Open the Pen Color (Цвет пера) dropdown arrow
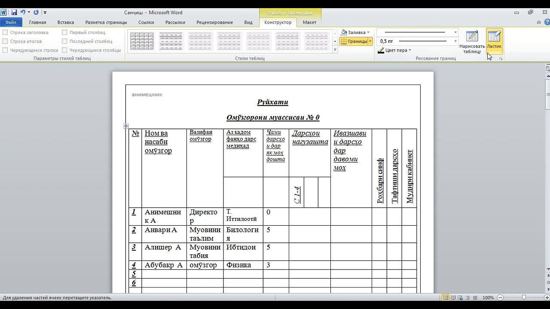 point(409,50)
